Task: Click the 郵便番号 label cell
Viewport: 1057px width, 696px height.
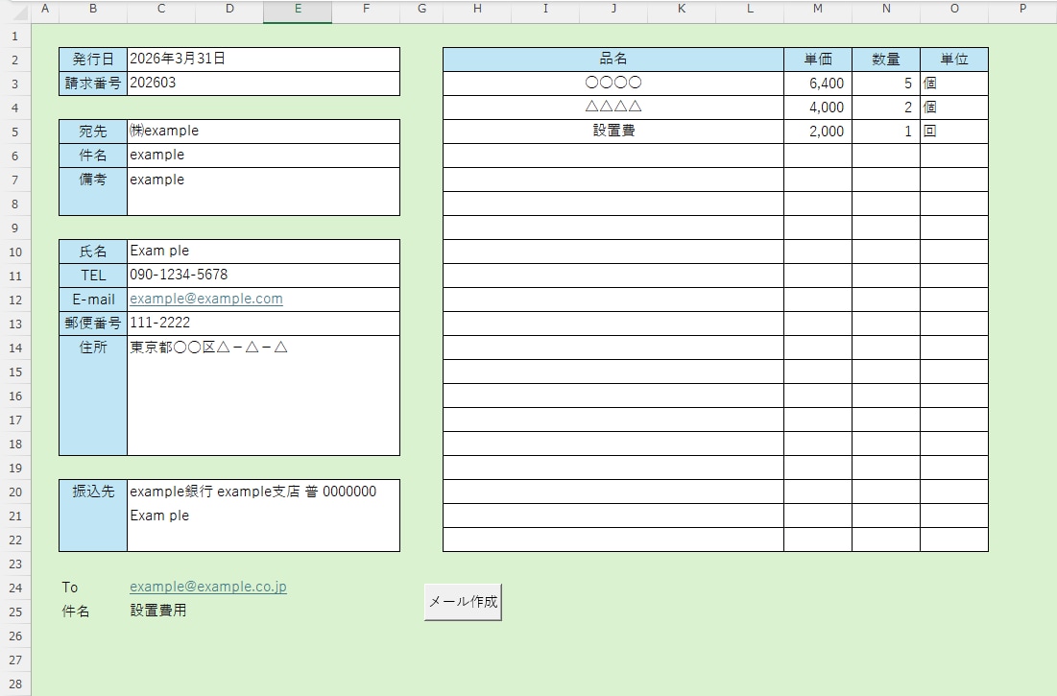Action: 93,324
